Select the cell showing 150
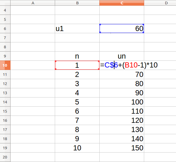Screen dimensions: 176x162 [122, 148]
